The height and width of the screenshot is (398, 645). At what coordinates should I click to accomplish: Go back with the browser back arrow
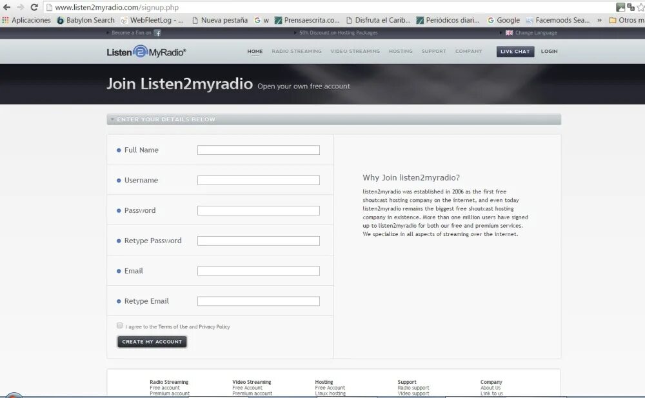pos(6,7)
